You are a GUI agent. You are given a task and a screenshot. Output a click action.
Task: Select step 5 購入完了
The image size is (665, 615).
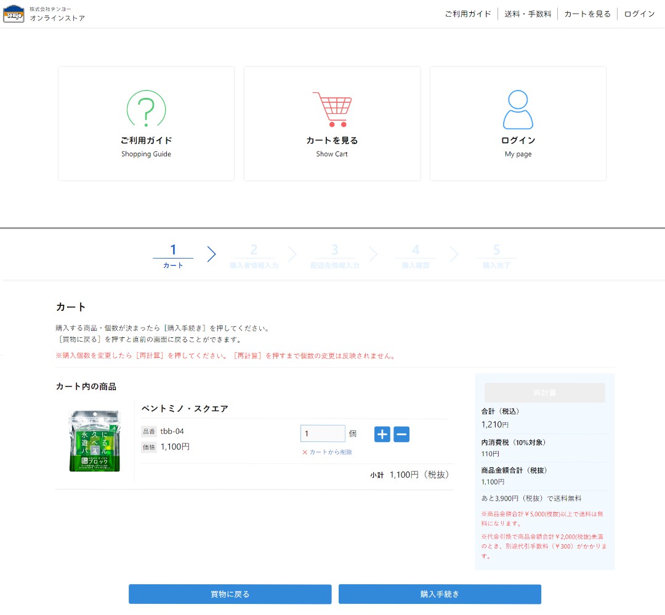coord(497,255)
